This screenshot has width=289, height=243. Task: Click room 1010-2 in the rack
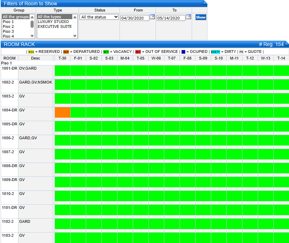pos(8,194)
